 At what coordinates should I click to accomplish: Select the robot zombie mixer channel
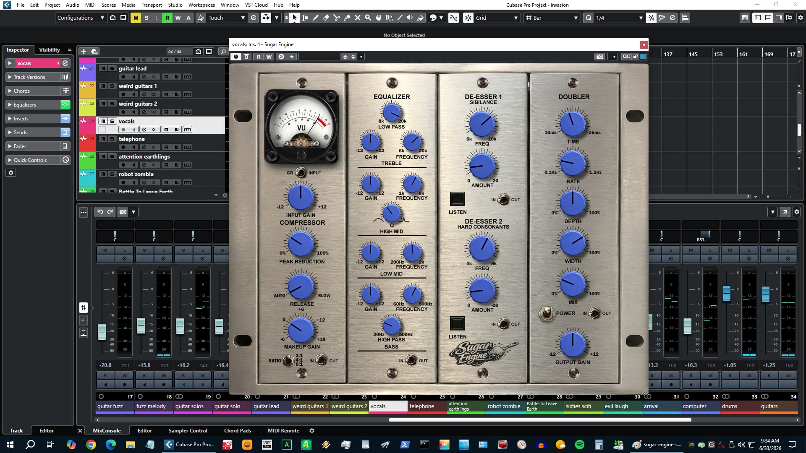[504, 406]
